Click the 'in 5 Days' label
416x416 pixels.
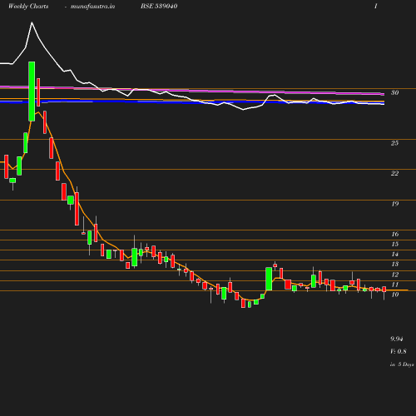tap(402, 364)
